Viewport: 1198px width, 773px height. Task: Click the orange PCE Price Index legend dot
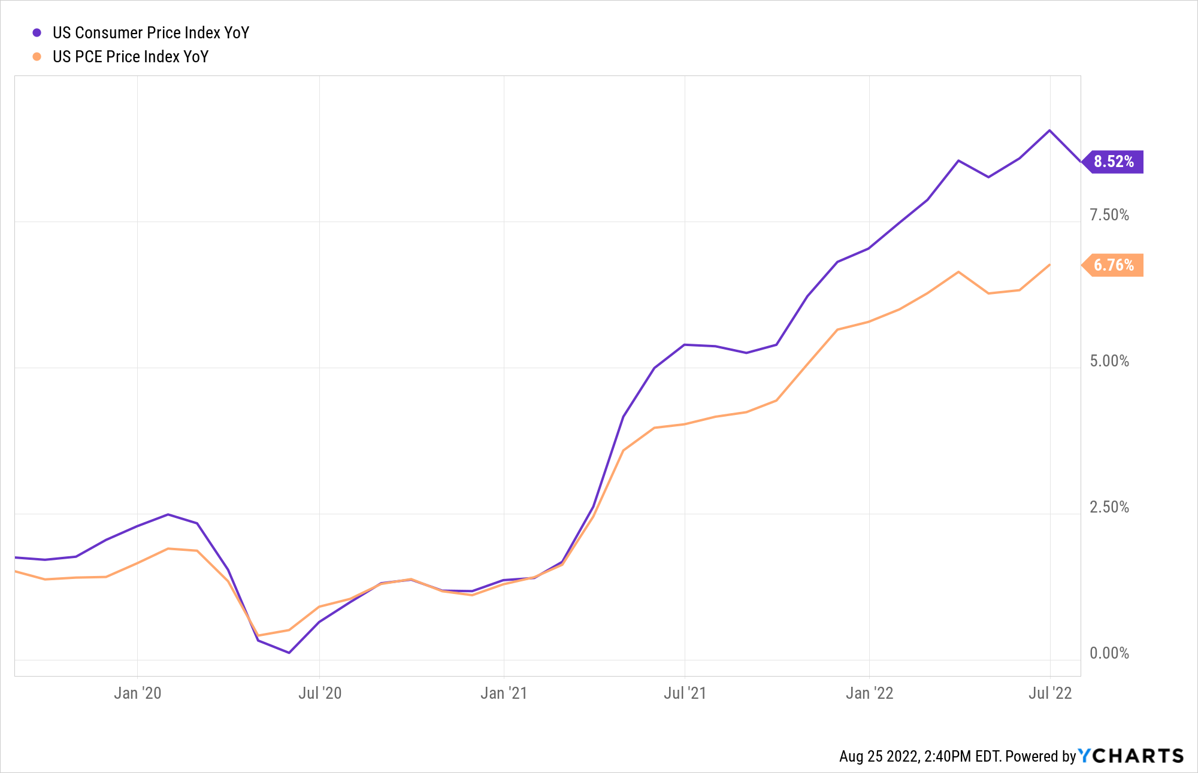tap(37, 57)
